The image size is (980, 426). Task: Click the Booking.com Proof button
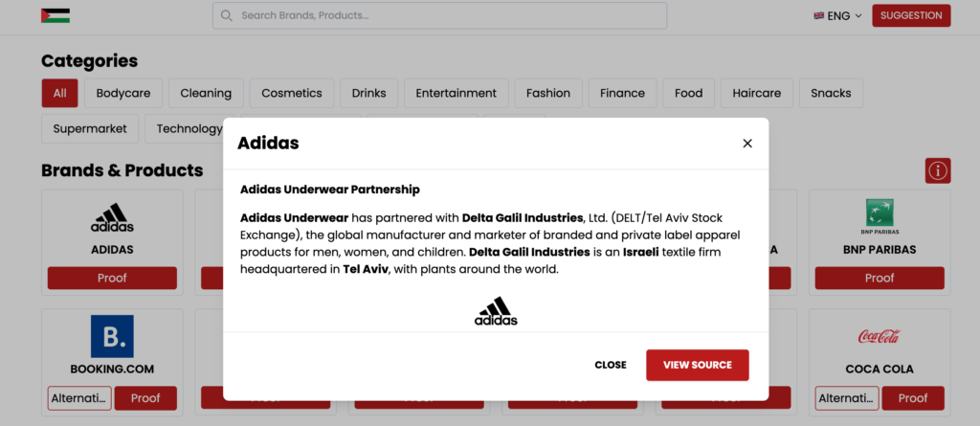pyautogui.click(x=145, y=398)
